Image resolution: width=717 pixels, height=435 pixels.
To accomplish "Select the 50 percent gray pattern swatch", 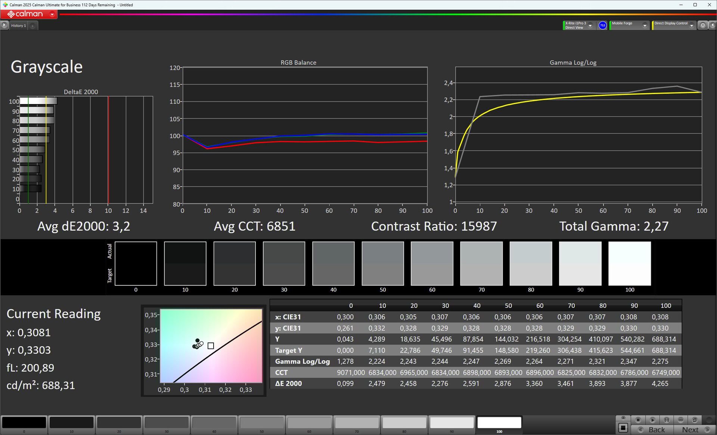I will 261,423.
